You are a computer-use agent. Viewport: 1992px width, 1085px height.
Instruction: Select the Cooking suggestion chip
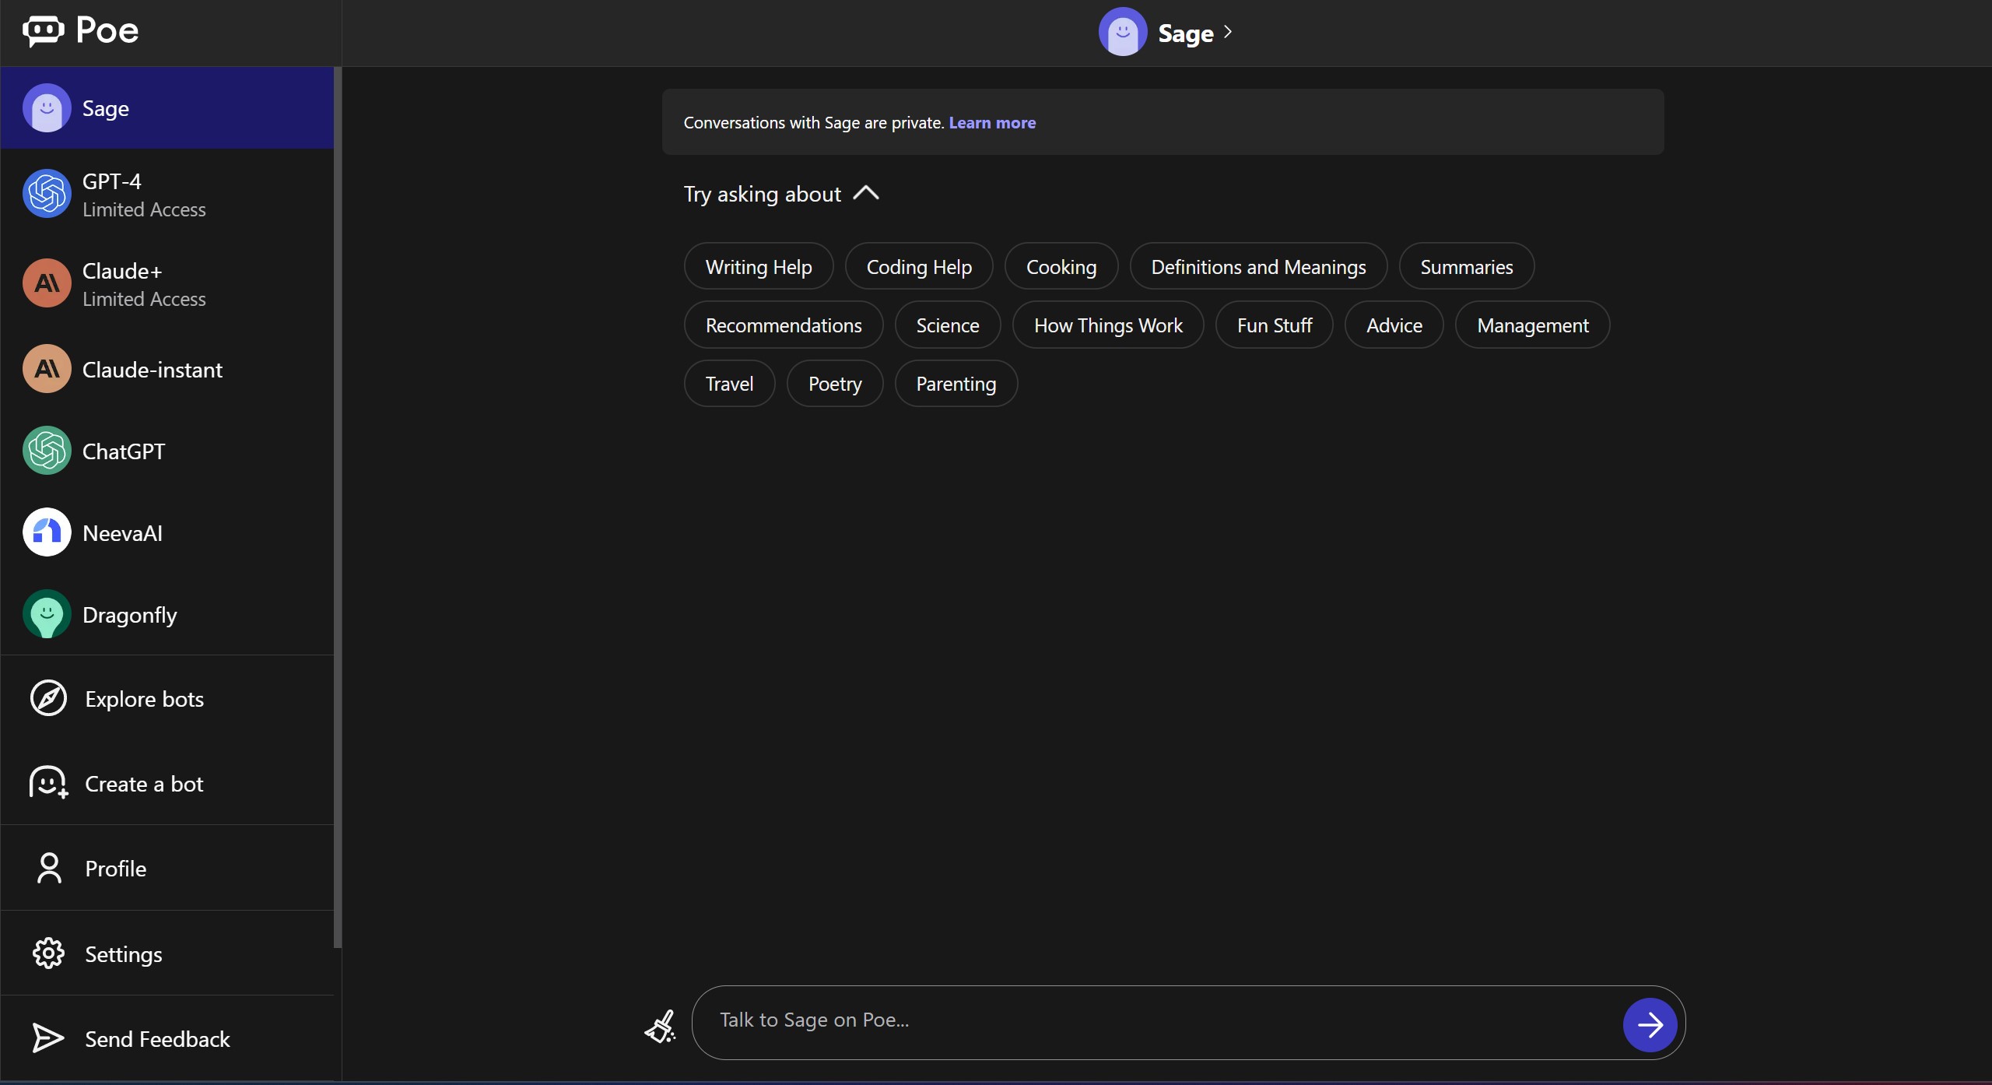pos(1061,266)
